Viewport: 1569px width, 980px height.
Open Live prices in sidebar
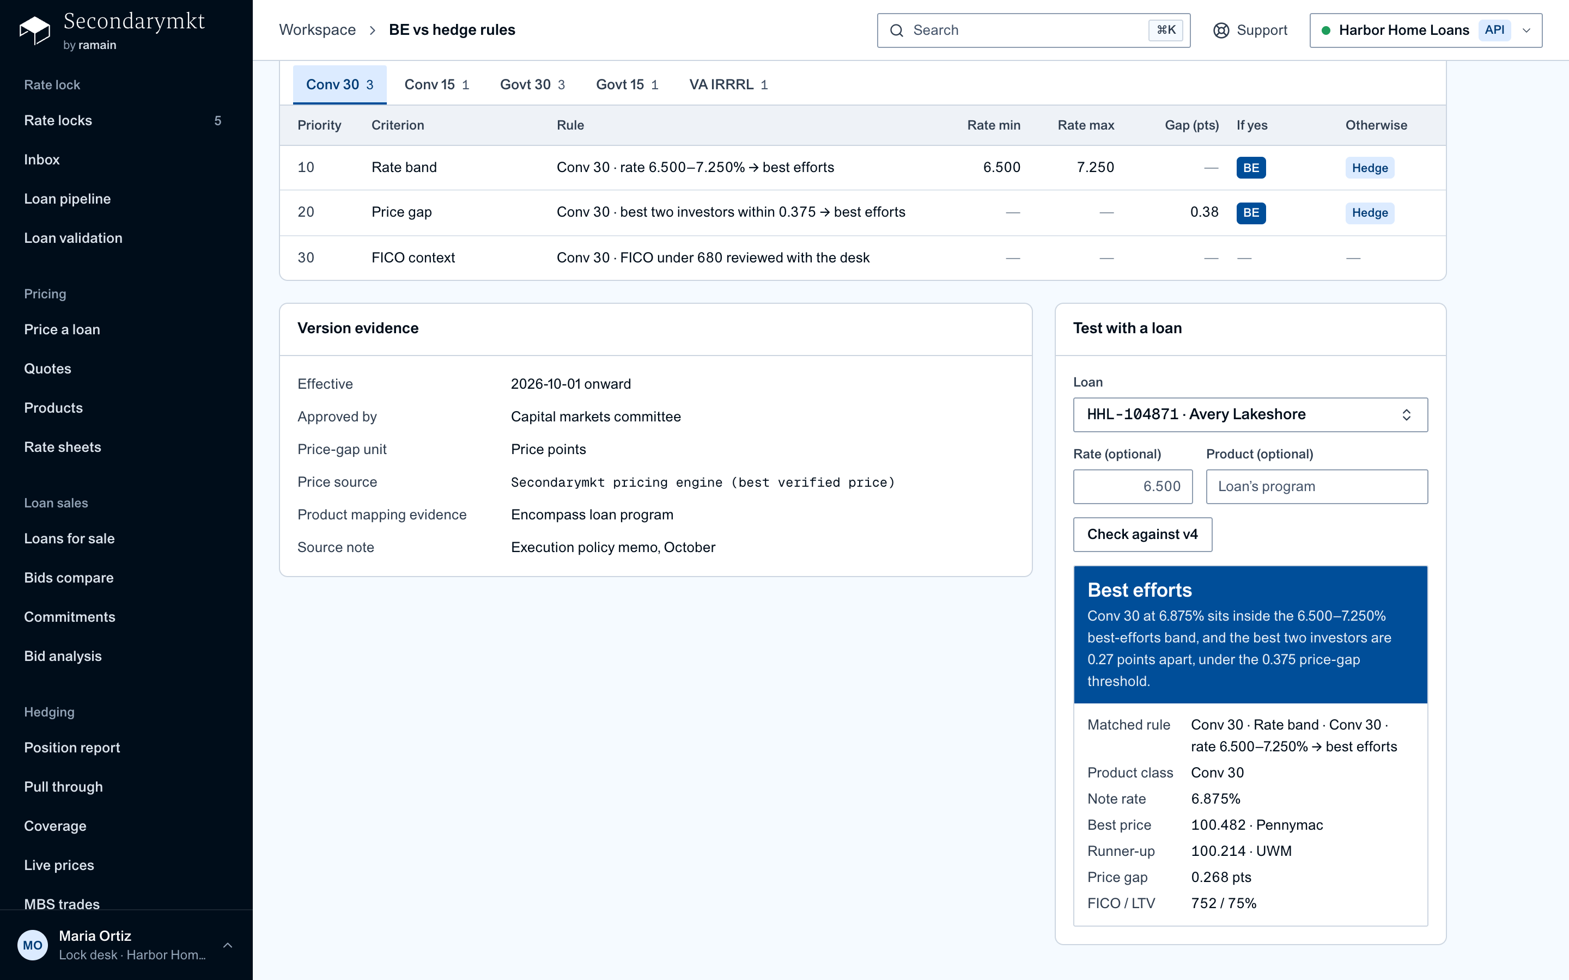(126, 865)
